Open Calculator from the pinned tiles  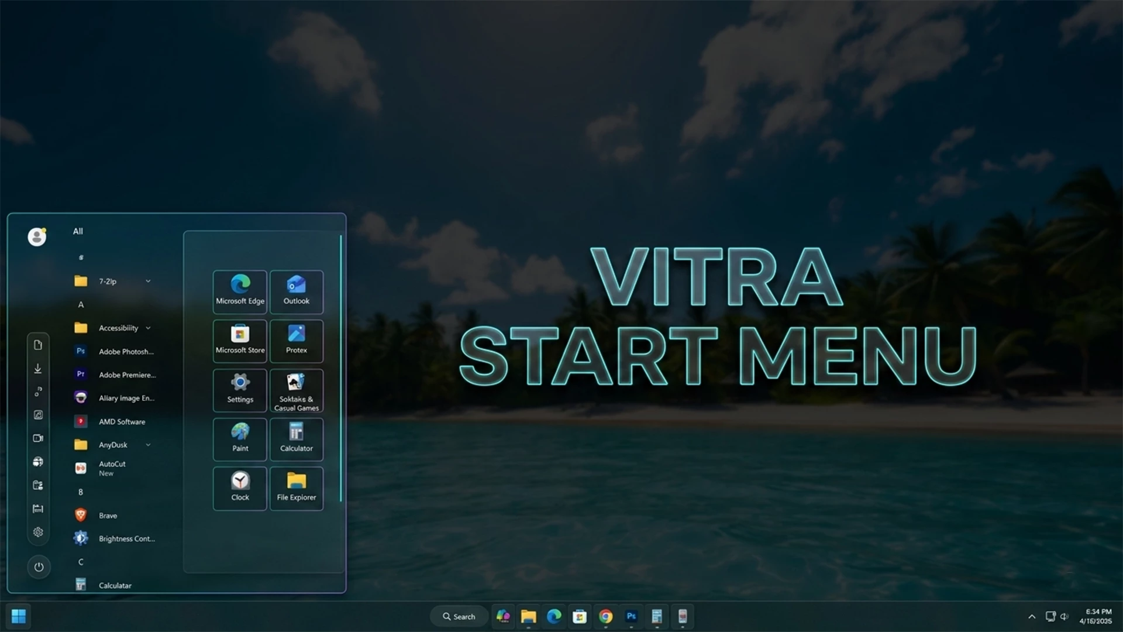pos(297,439)
